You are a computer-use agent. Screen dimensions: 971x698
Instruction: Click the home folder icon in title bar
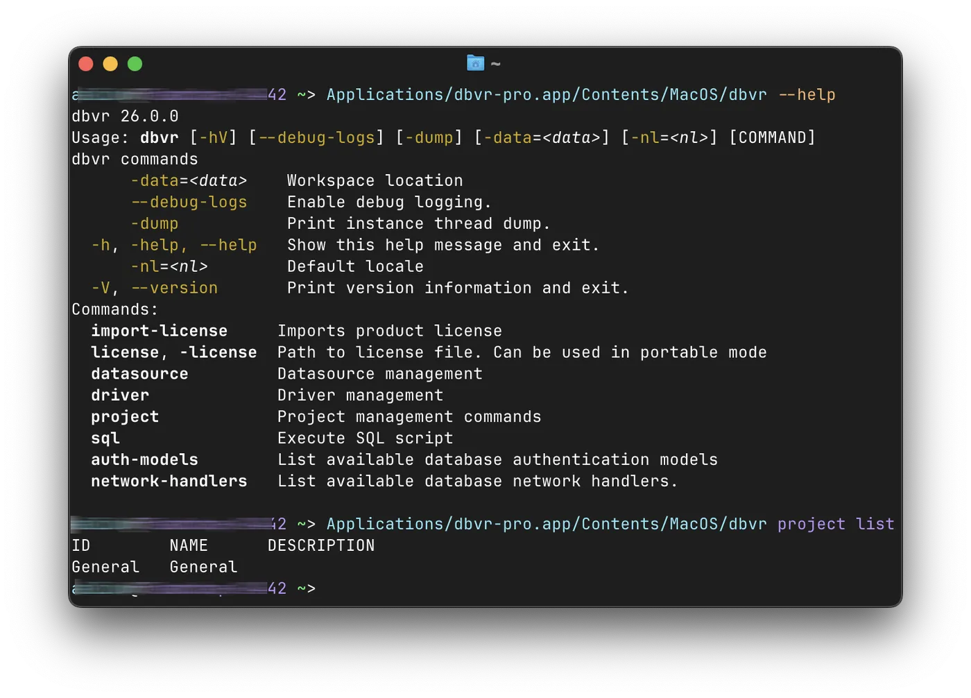475,63
